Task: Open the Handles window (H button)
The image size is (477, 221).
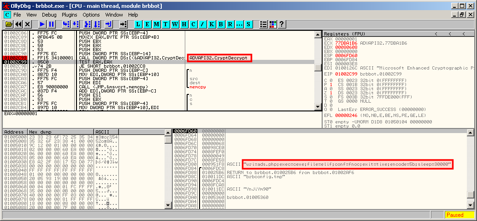Action: [185, 24]
